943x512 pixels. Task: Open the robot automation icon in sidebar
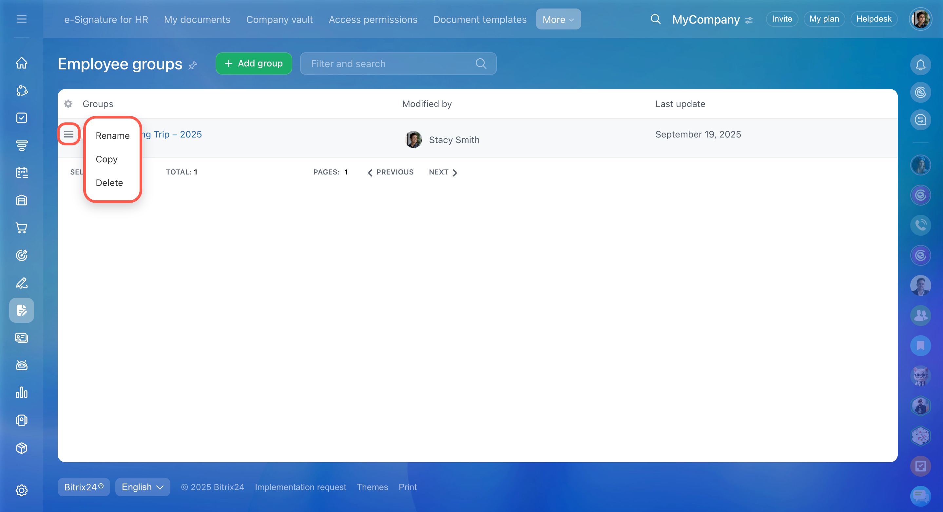pos(22,365)
